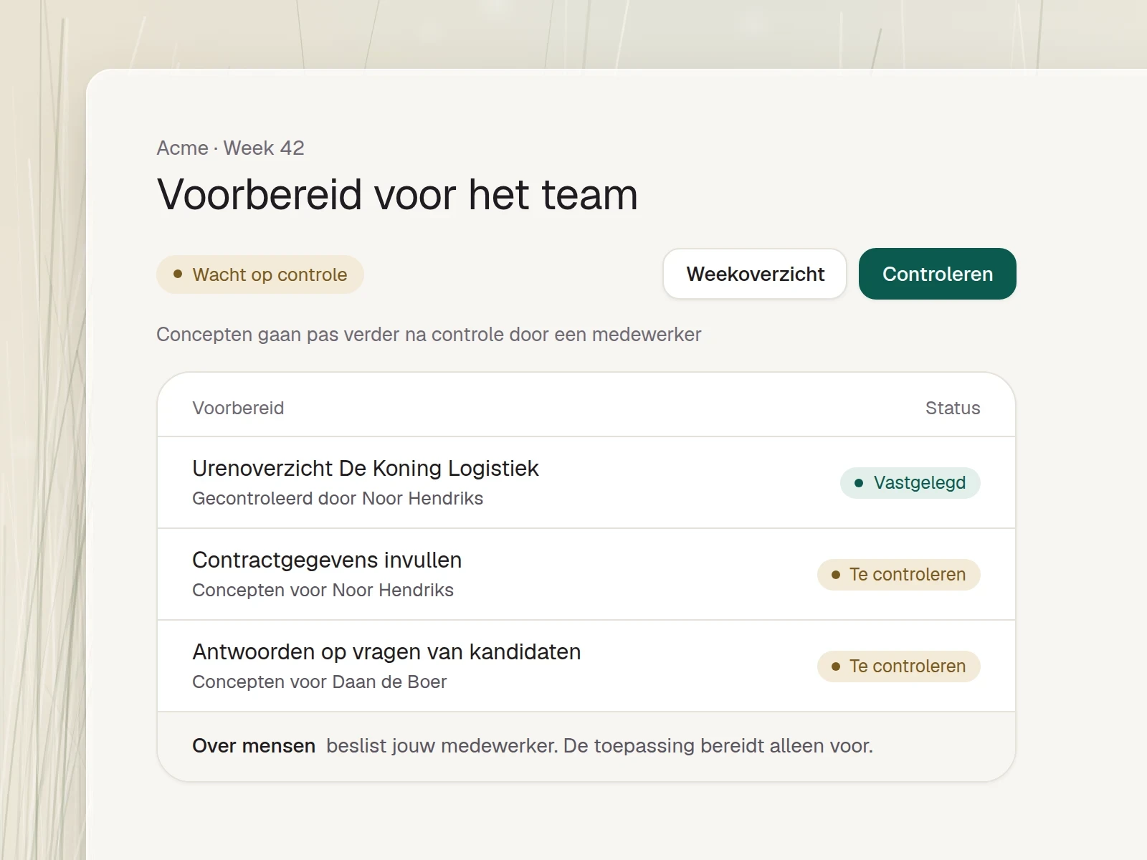Click heading 'Voorbereid voor het team'
This screenshot has width=1147, height=860.
(x=397, y=194)
